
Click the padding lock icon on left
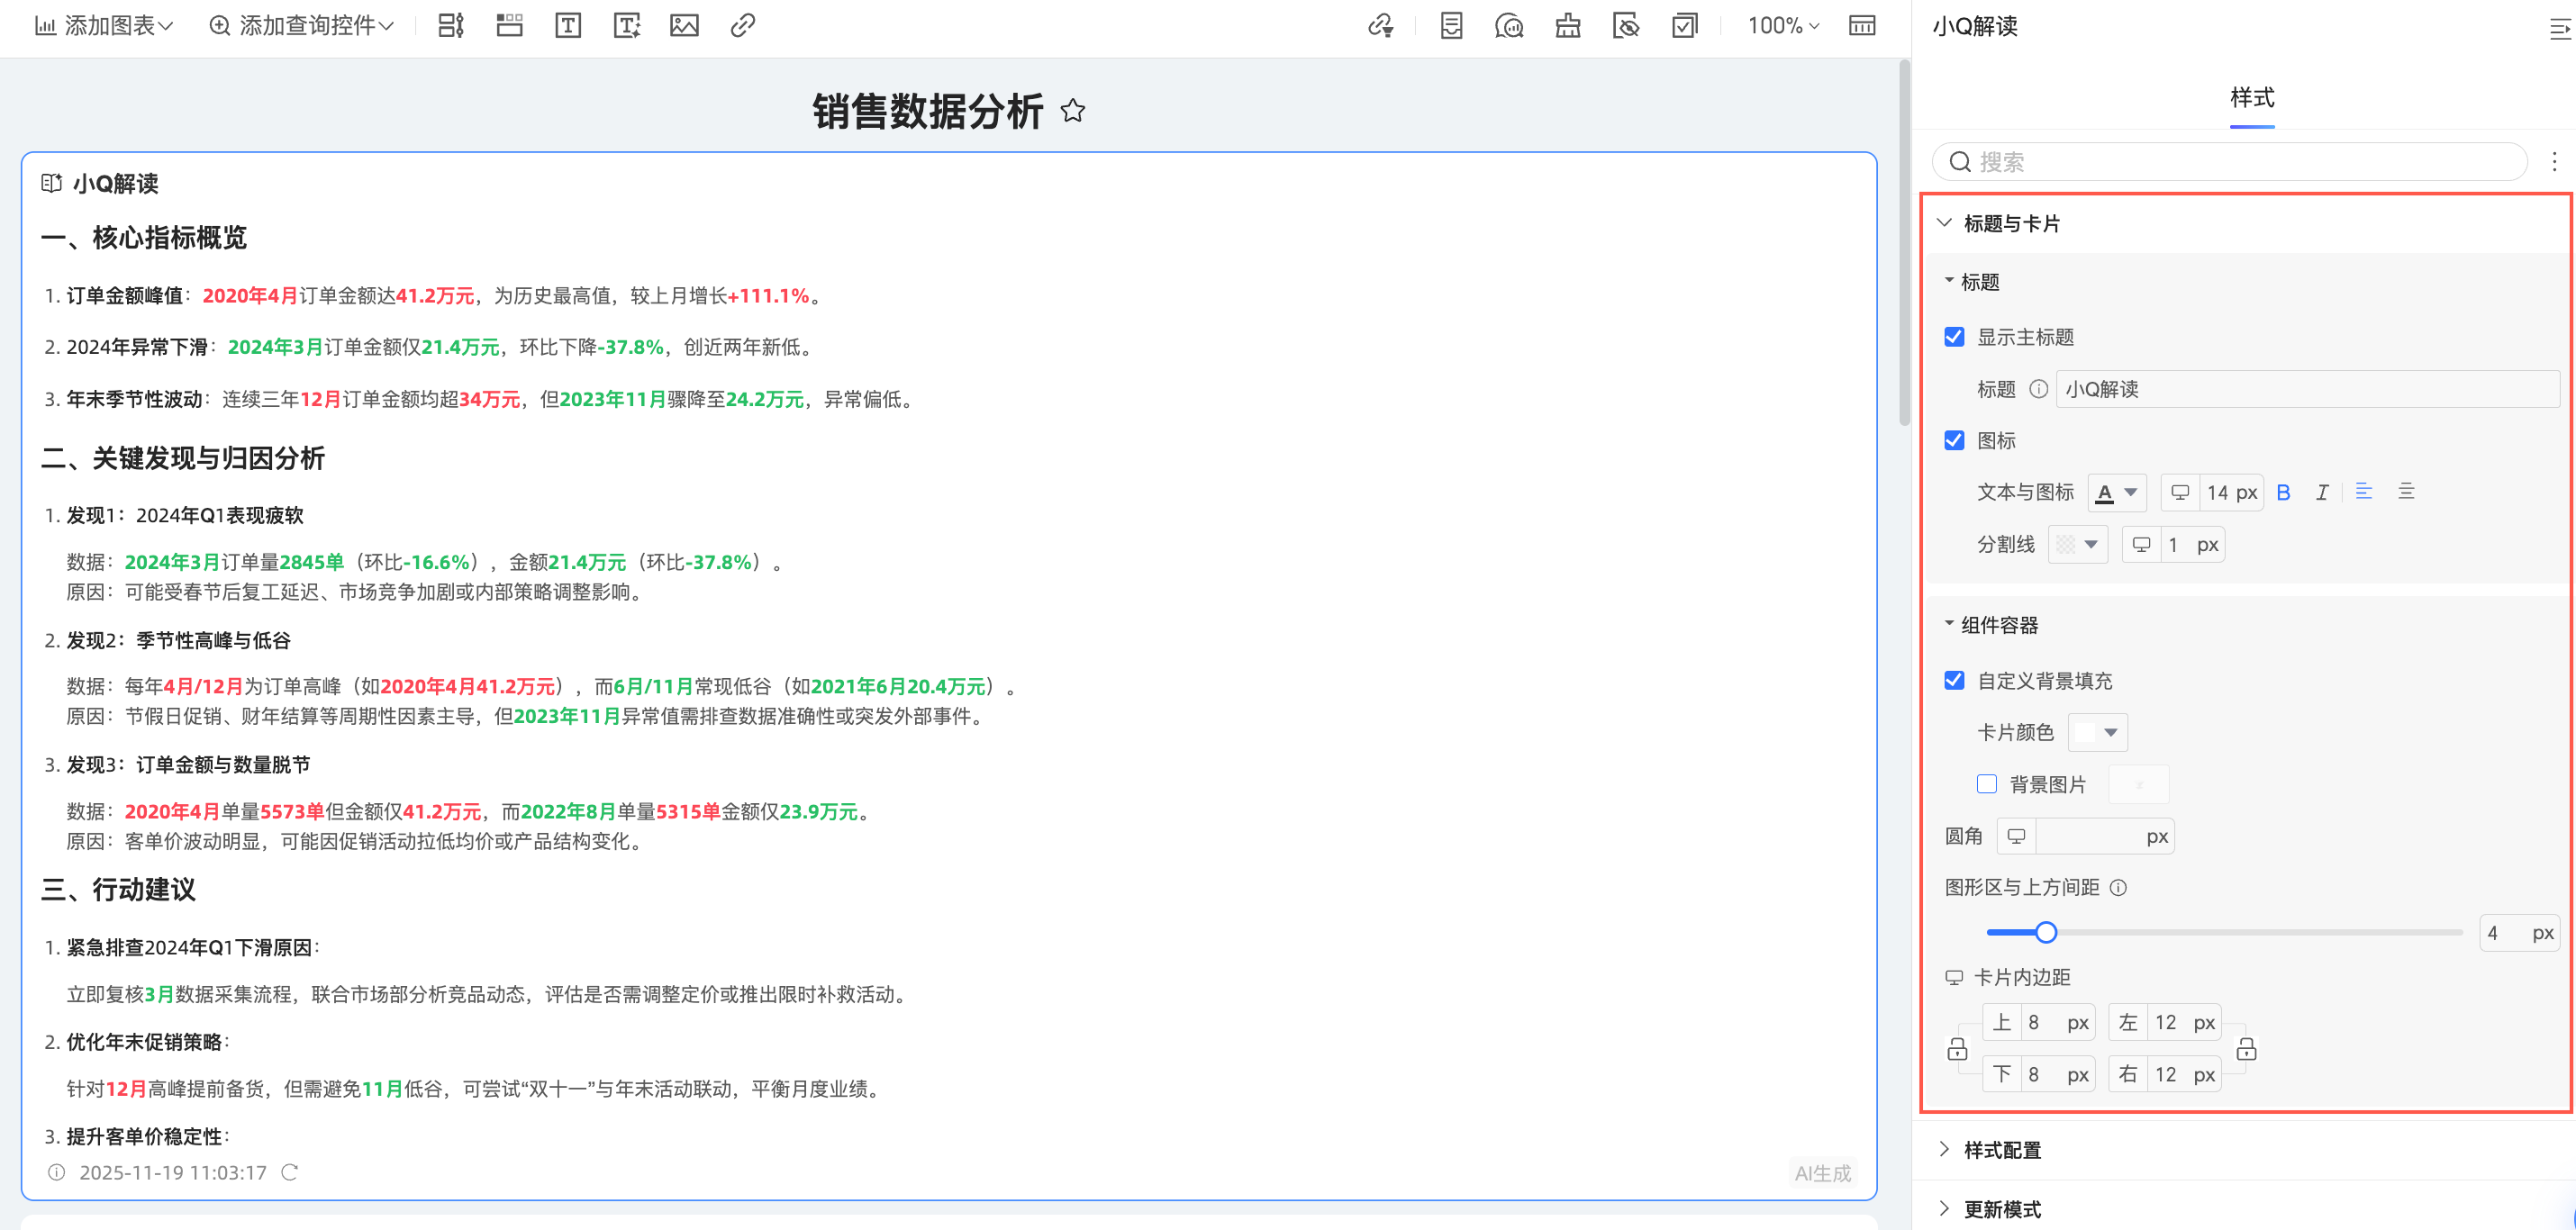click(x=1957, y=1049)
